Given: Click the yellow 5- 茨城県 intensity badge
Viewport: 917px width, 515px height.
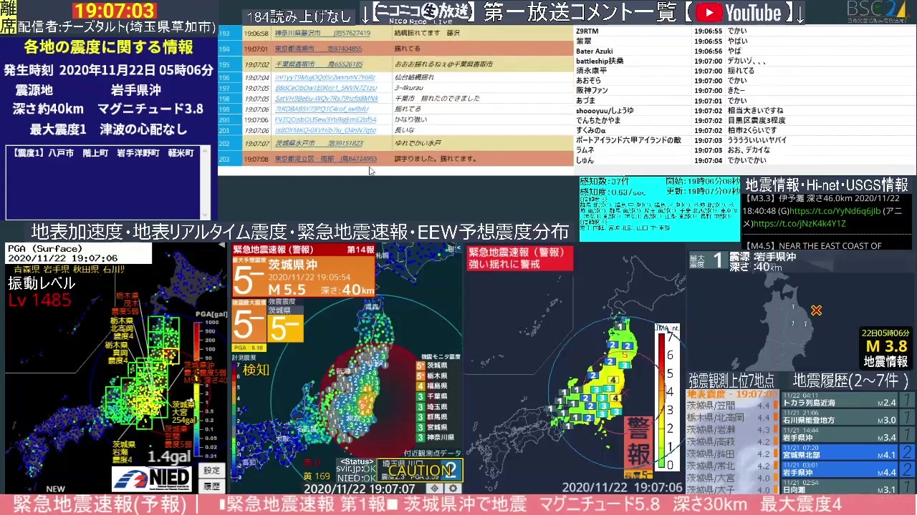Looking at the screenshot, I should pyautogui.click(x=284, y=327).
